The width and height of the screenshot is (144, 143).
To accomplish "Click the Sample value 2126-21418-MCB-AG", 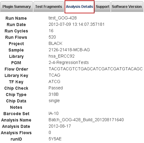I will click(x=69, y=50).
